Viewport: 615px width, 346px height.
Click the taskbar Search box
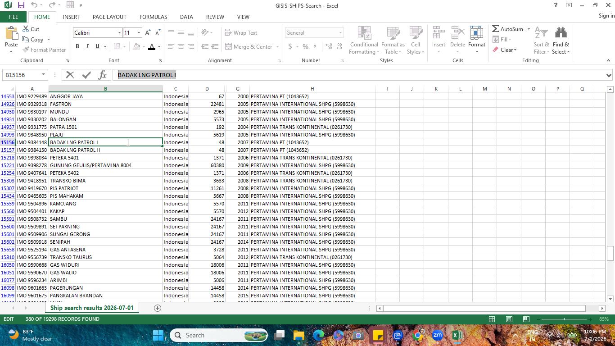pos(219,336)
